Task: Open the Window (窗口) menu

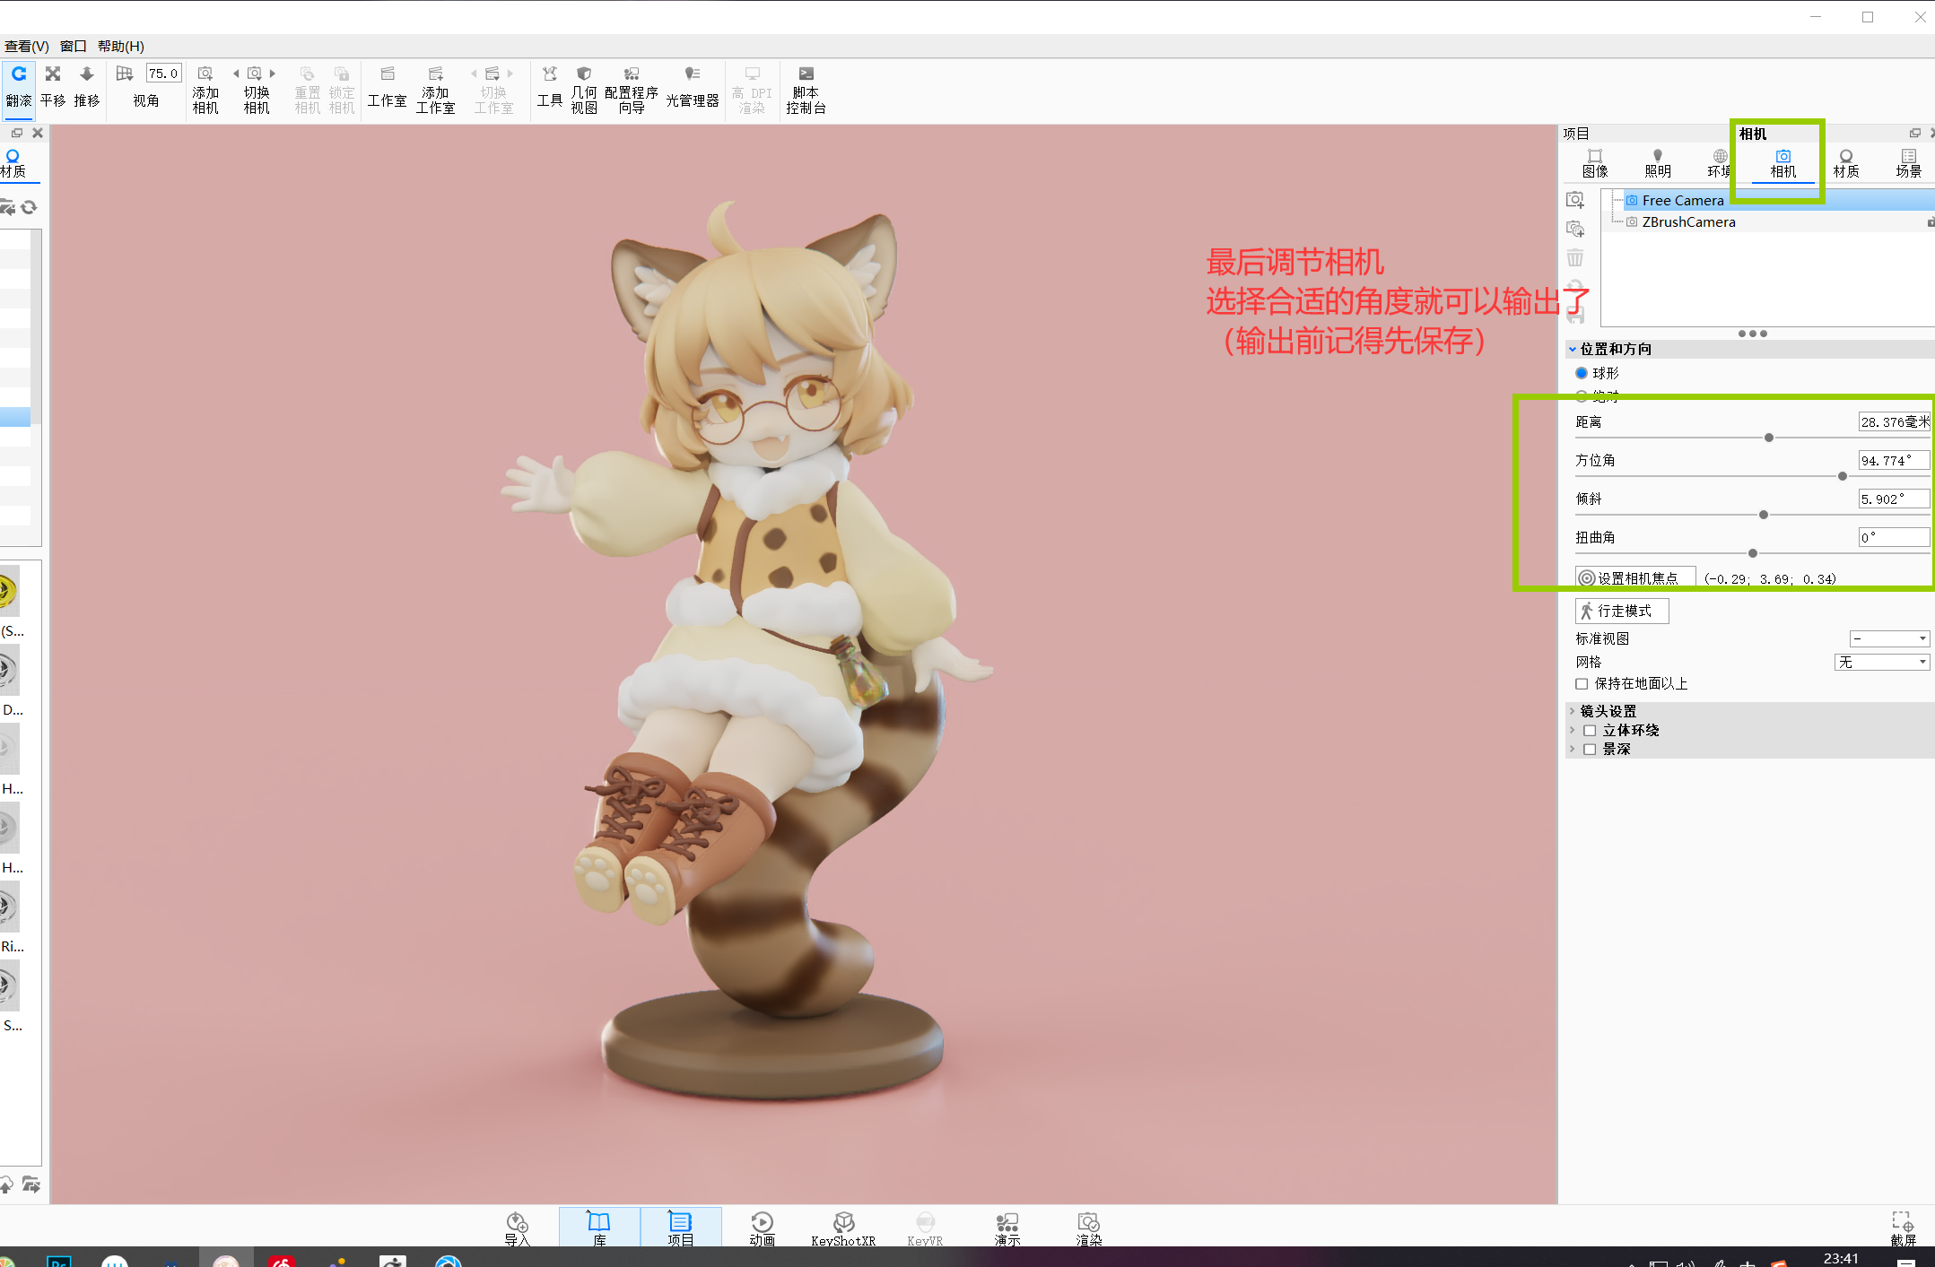Action: tap(73, 46)
